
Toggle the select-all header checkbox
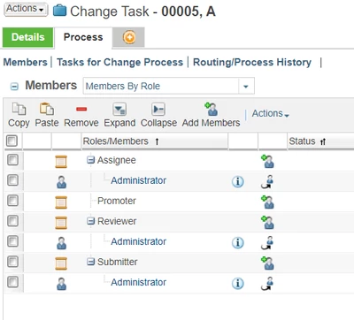point(12,141)
